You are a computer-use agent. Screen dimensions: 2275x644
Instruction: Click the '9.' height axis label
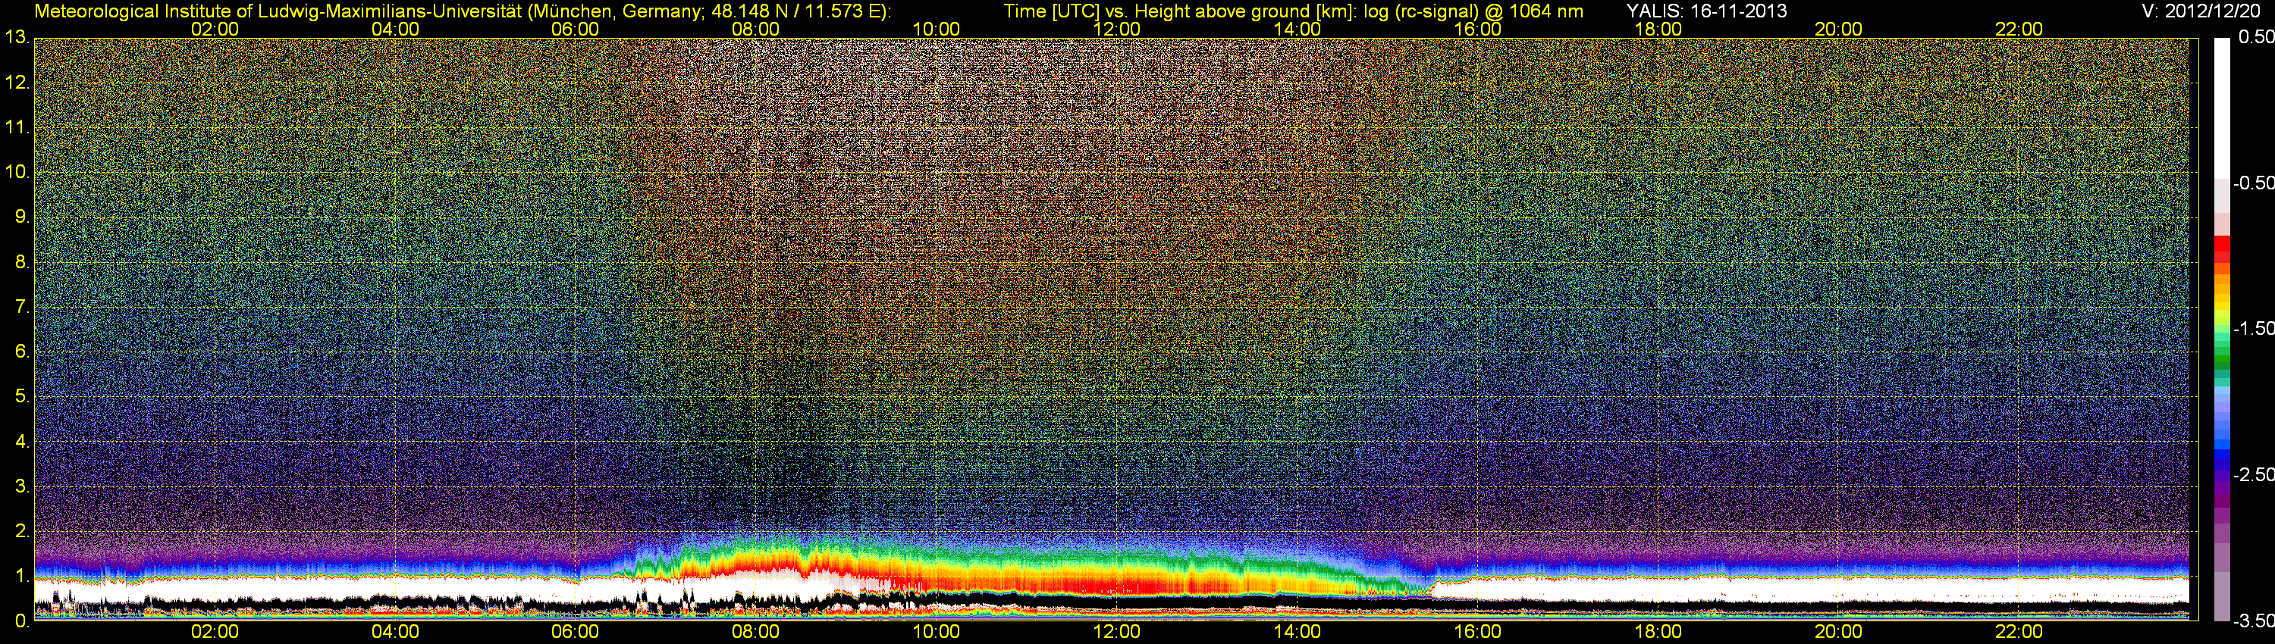coord(22,217)
